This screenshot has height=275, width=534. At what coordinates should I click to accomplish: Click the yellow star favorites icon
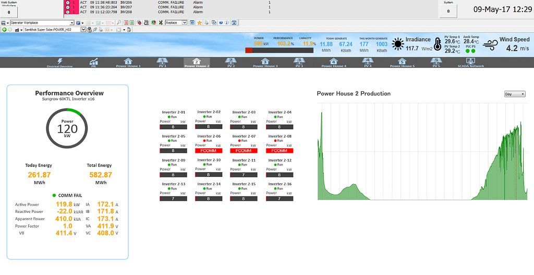pos(199,23)
